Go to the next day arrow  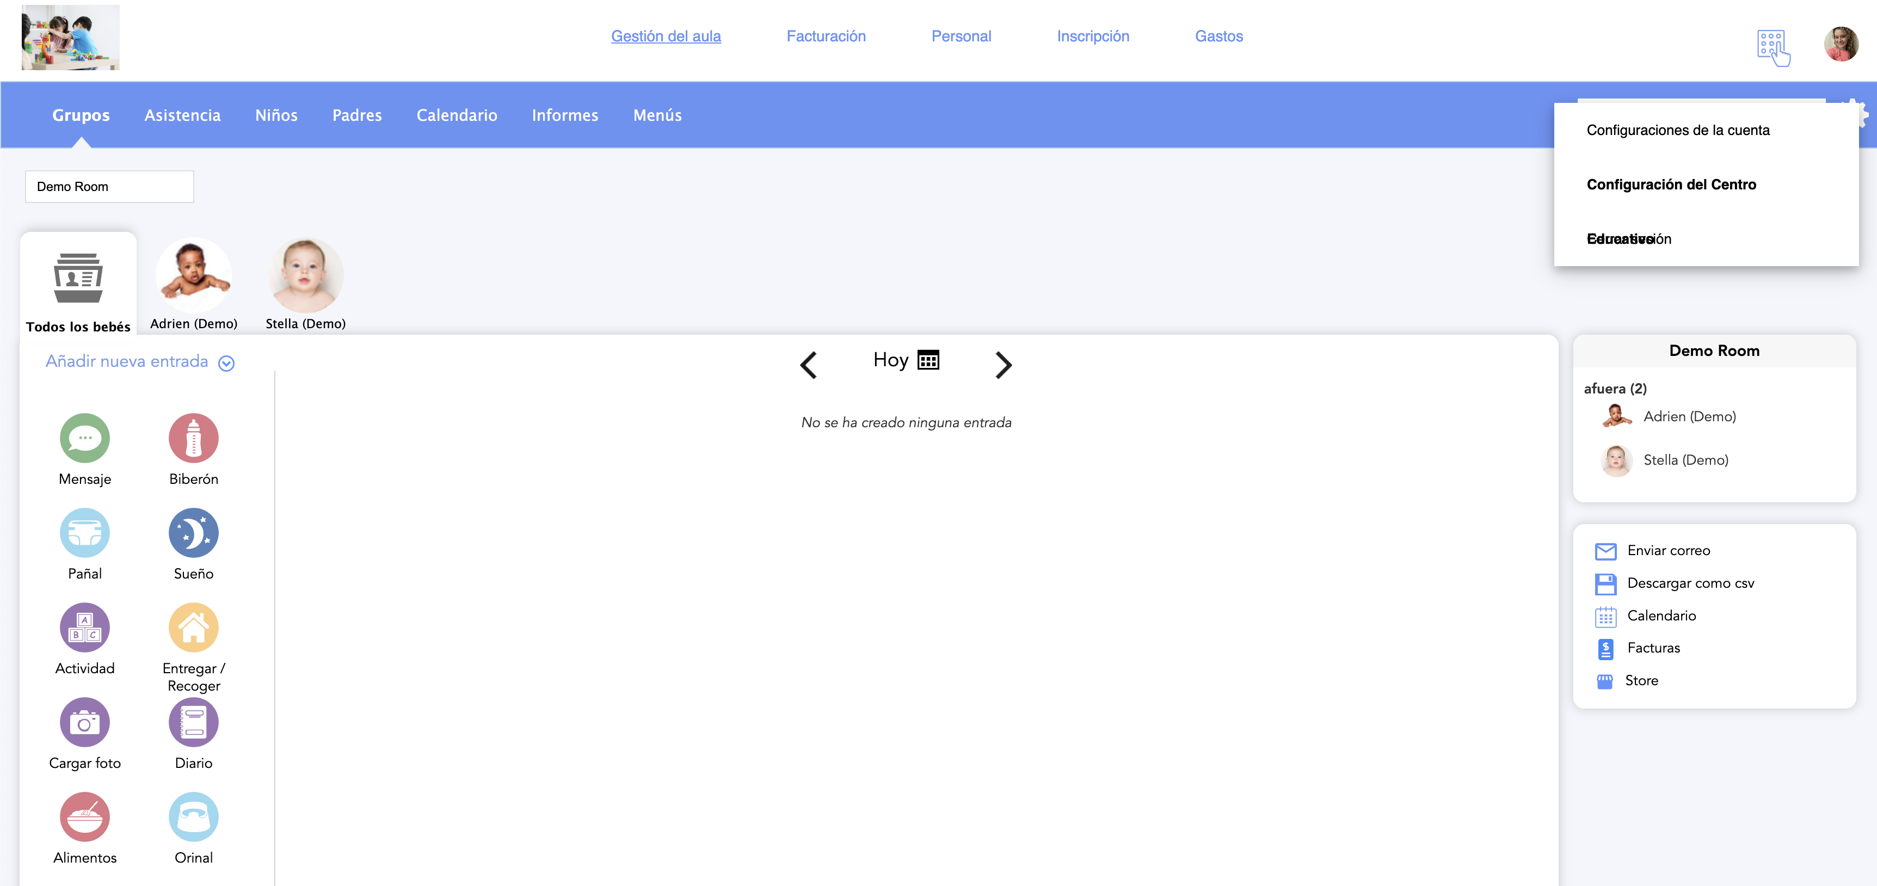coord(1004,364)
